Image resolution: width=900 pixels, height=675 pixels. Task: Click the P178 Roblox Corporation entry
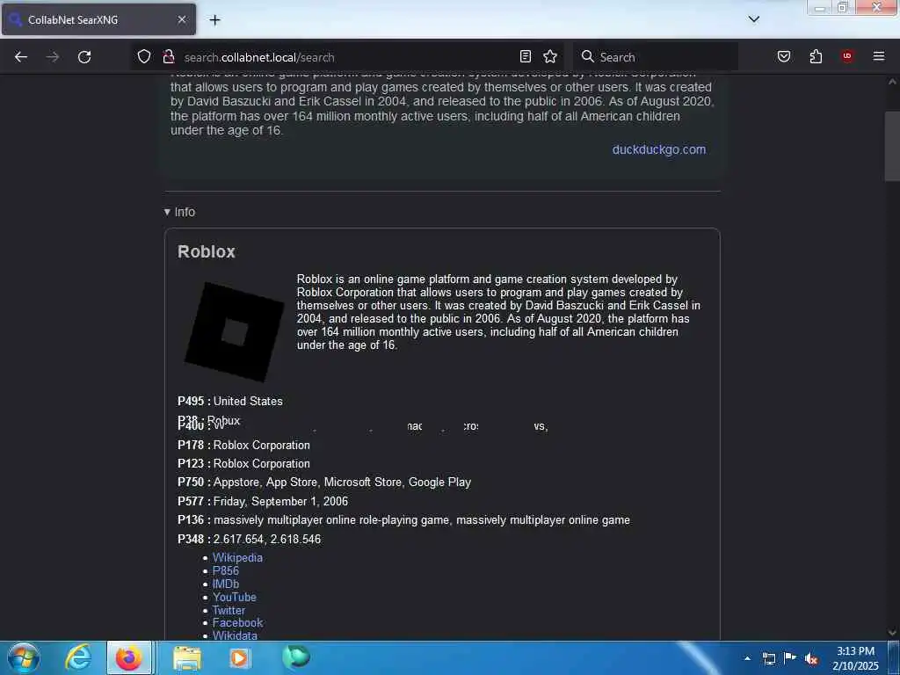coord(244,445)
